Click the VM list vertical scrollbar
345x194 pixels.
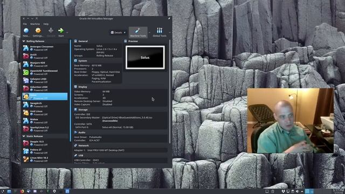[71, 91]
